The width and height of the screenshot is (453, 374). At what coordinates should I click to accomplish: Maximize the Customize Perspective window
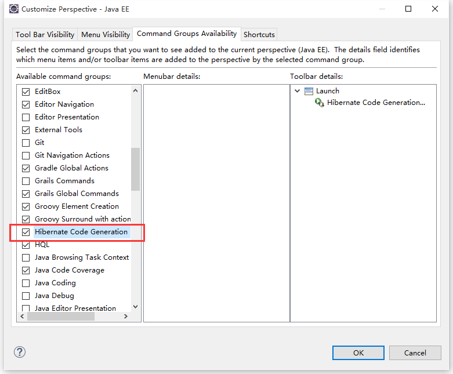[408, 9]
